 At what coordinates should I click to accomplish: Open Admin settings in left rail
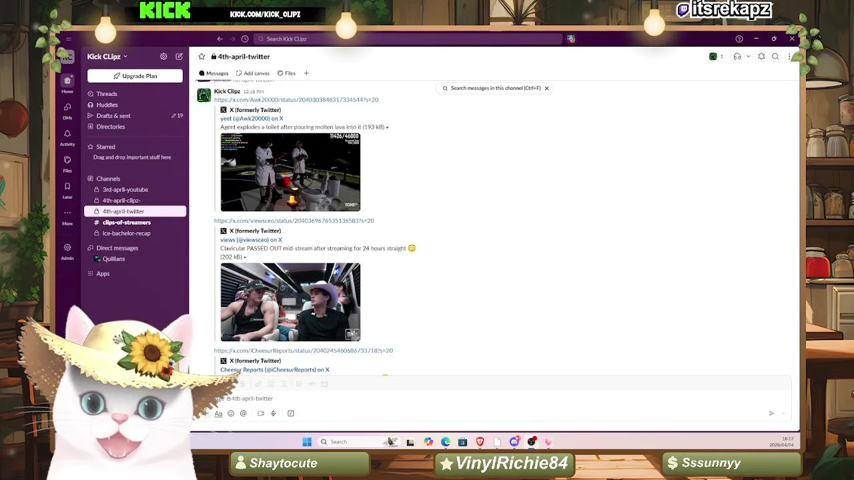tap(67, 251)
